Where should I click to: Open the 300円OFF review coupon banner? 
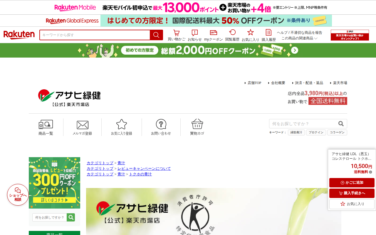pyautogui.click(x=54, y=183)
